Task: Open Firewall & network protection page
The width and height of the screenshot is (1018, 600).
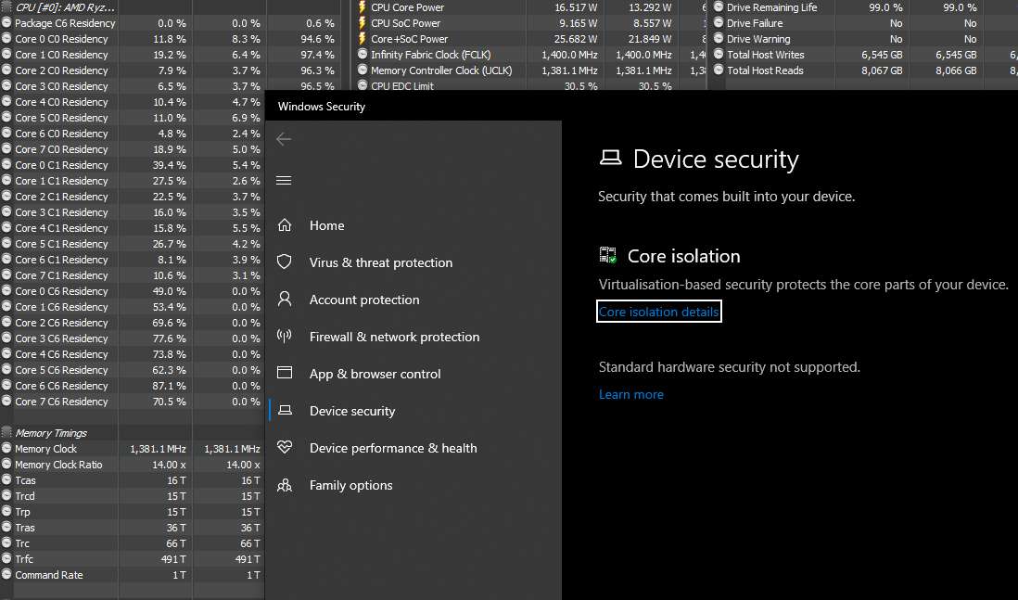Action: point(394,337)
